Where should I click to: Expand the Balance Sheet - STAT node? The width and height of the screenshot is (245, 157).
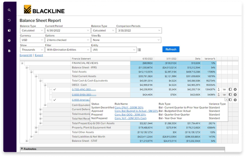click(27, 141)
